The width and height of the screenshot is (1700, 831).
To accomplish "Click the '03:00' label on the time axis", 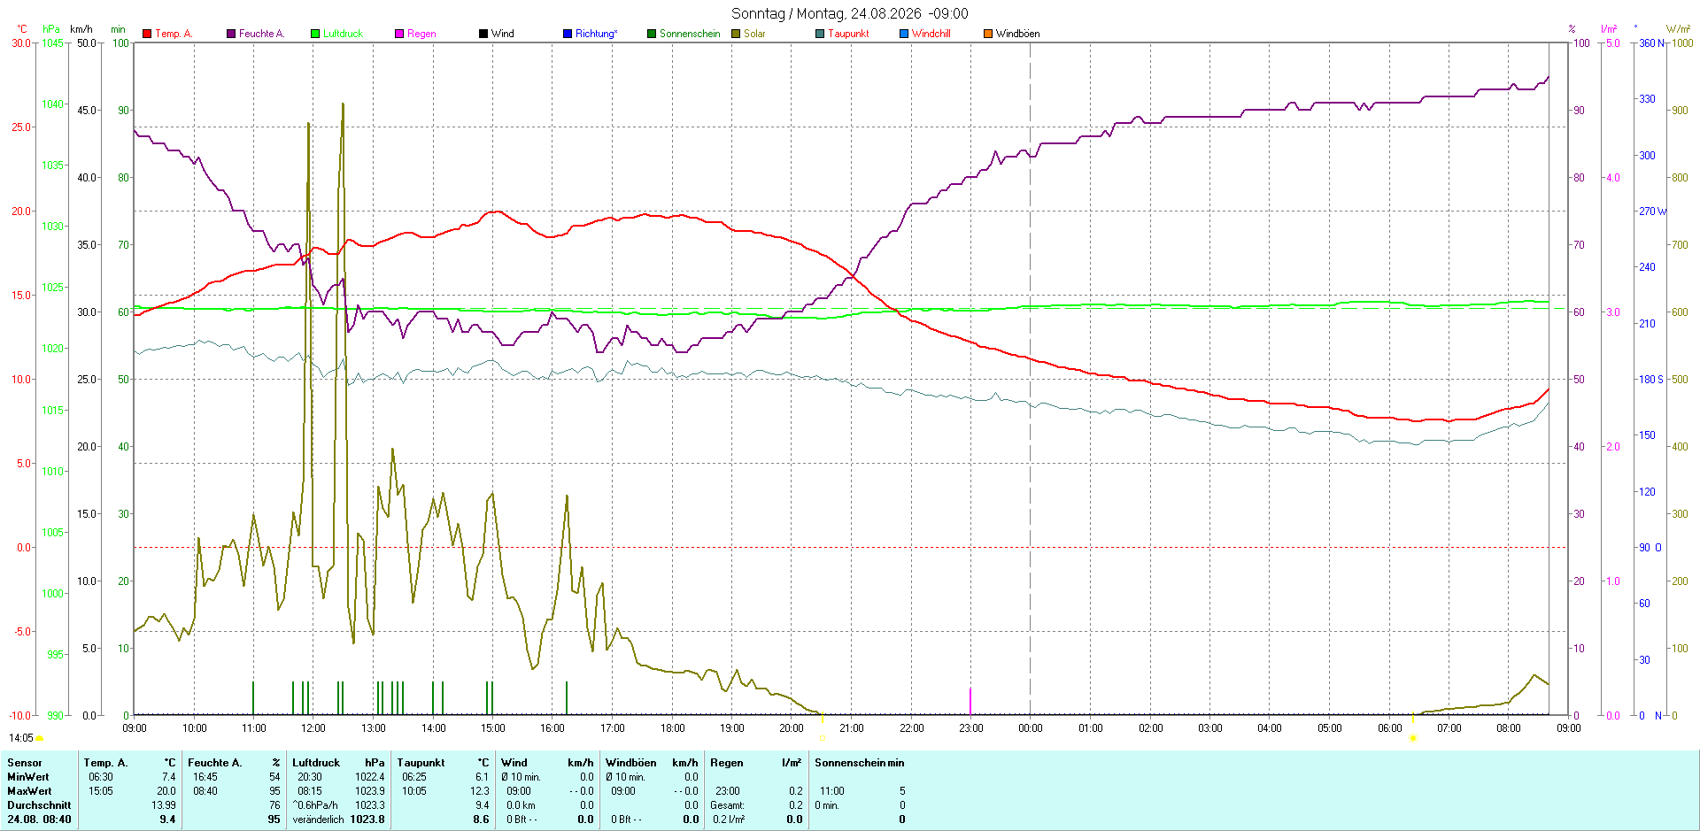I will 1209,728.
